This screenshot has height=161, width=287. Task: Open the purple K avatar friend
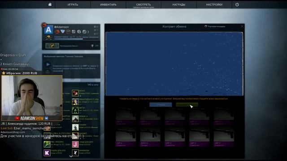click(47, 153)
